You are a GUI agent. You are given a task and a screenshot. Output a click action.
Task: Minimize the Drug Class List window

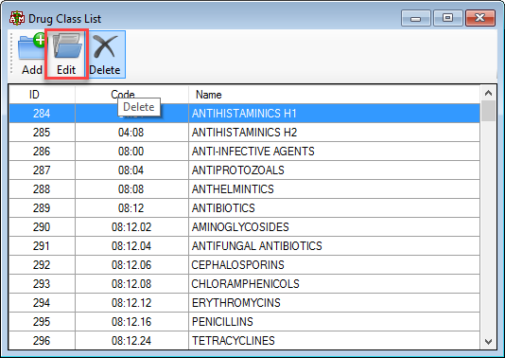click(x=416, y=18)
